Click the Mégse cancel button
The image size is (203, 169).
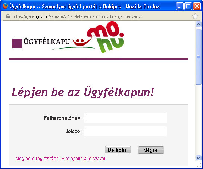click(x=151, y=150)
